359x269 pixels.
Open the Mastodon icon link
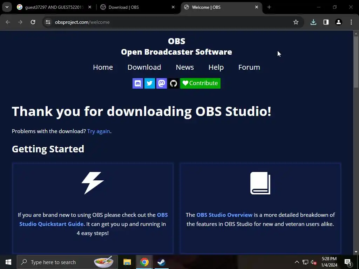(x=161, y=83)
